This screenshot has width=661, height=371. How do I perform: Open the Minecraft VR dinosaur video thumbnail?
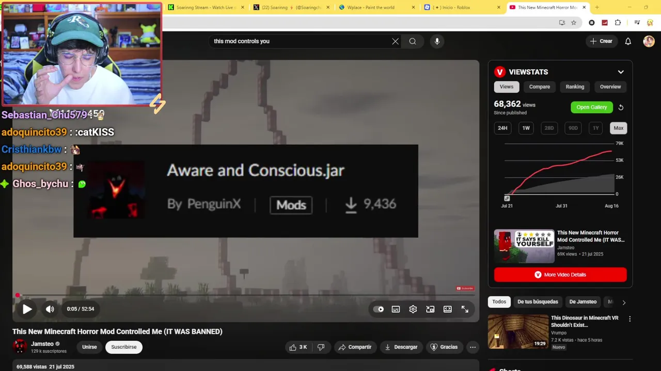(518, 332)
